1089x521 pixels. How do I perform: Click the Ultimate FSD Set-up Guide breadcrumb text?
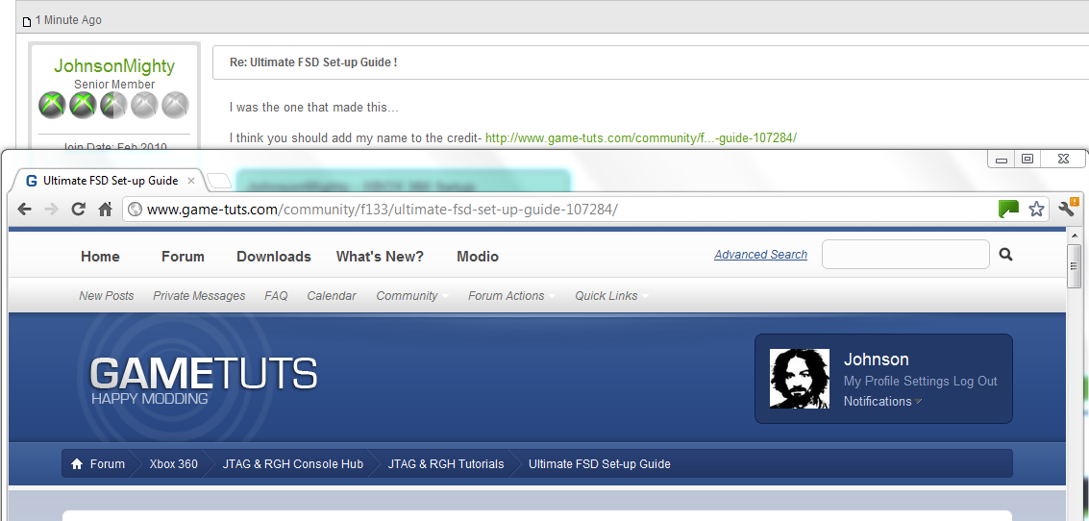pos(600,464)
